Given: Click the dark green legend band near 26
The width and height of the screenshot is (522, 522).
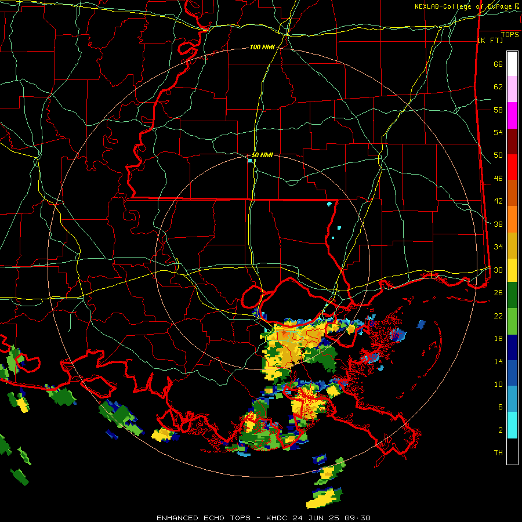Looking at the screenshot, I should 512,295.
